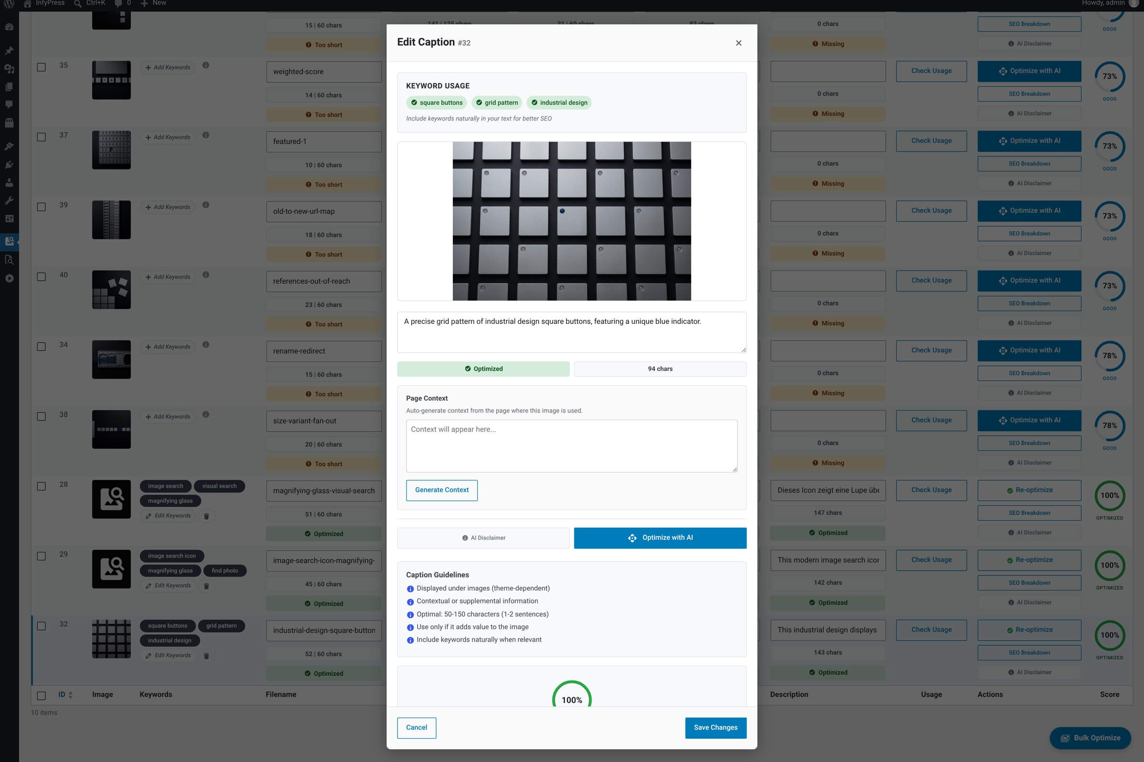Add Keywords for row 35
Image resolution: width=1144 pixels, height=762 pixels.
coord(168,68)
